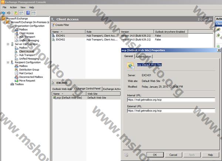
Task: Click Help in ecp Properties dialog
Action: pos(211,155)
